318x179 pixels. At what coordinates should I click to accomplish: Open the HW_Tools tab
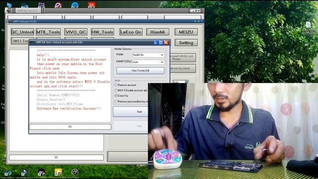tap(102, 32)
